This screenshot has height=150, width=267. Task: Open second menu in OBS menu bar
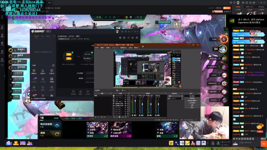tap(102, 48)
